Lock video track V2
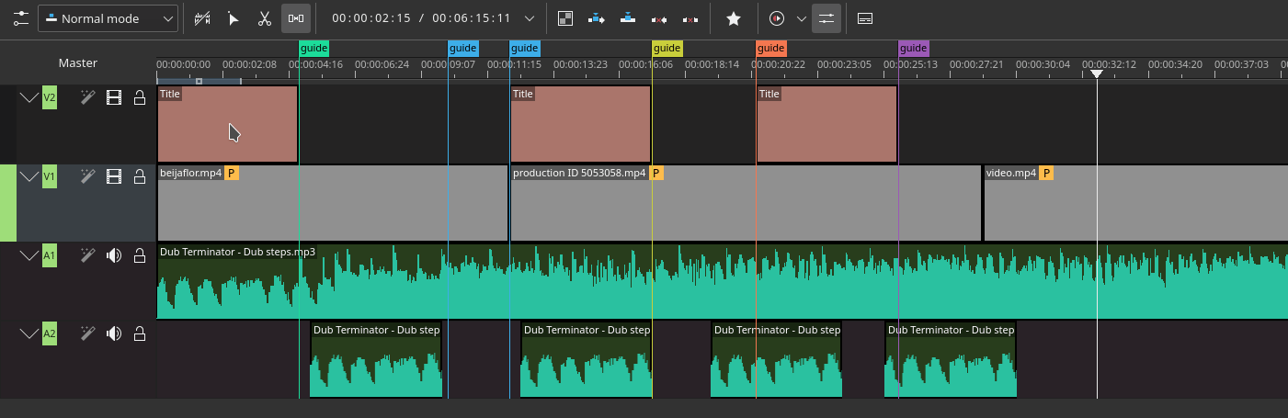This screenshot has height=418, width=1288. 140,97
